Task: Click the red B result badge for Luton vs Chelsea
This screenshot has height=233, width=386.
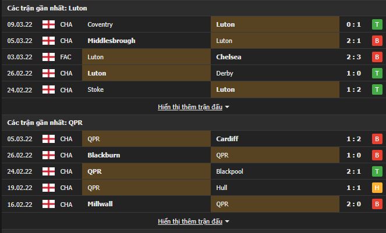Action: click(377, 57)
